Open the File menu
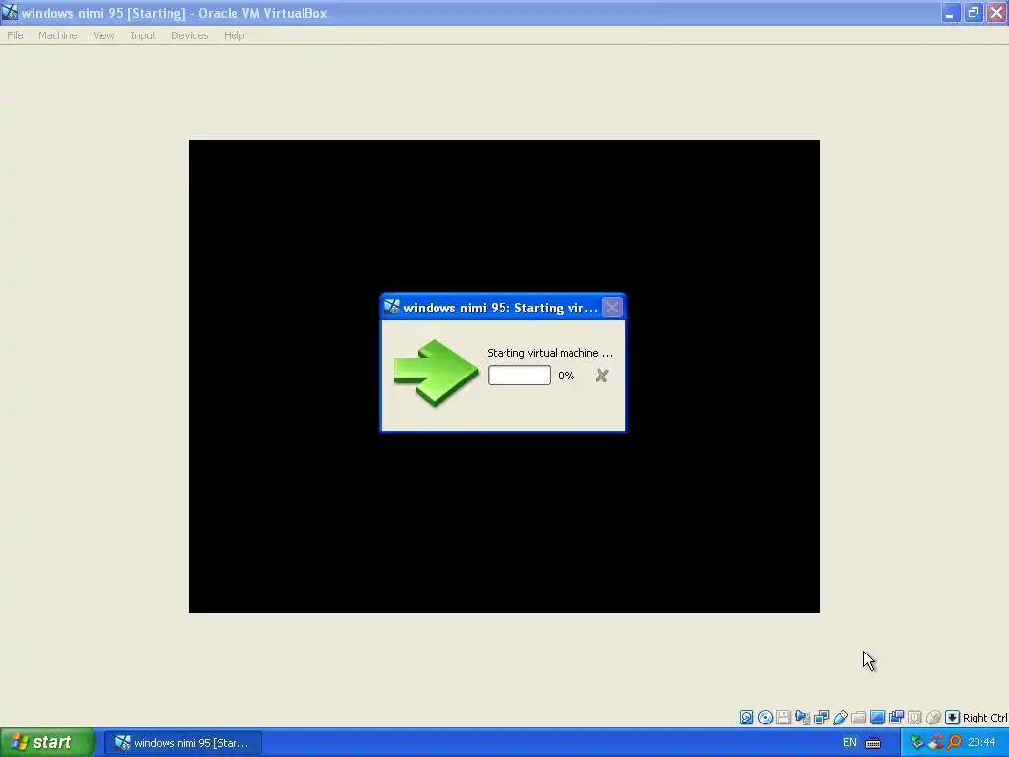1009x757 pixels. [15, 35]
